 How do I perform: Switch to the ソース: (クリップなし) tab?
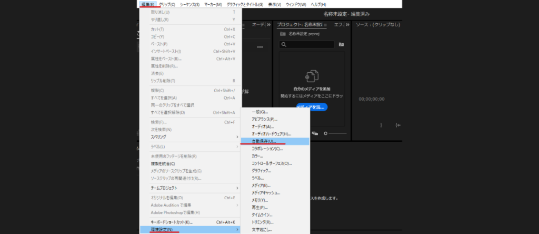pyautogui.click(x=378, y=25)
